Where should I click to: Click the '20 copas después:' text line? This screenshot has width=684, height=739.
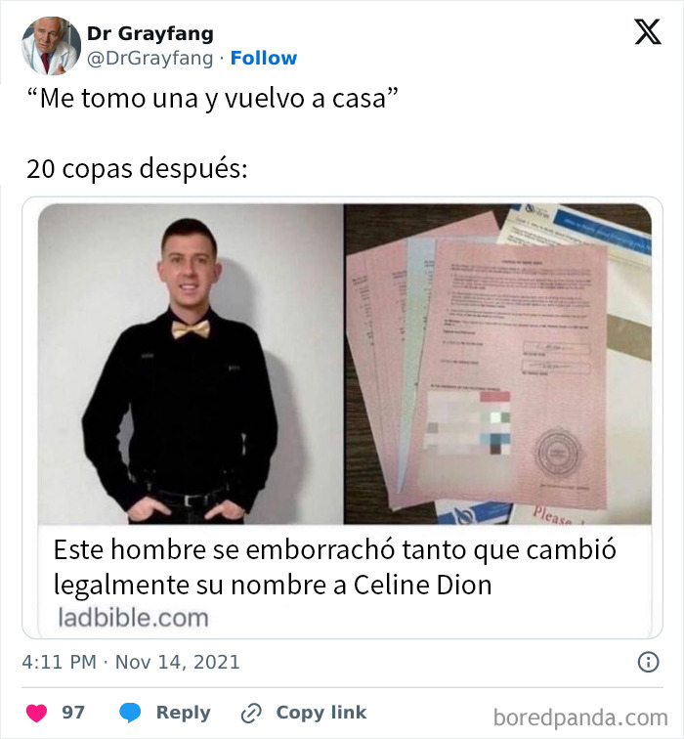[x=137, y=169]
